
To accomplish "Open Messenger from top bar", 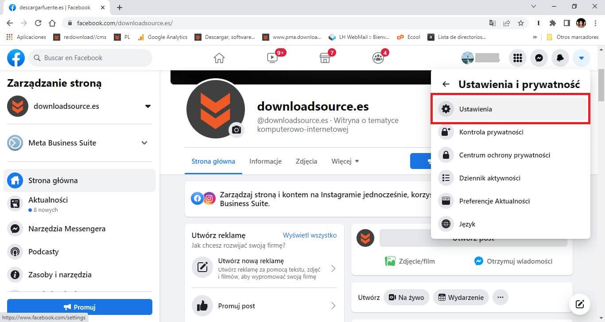I will pyautogui.click(x=539, y=58).
